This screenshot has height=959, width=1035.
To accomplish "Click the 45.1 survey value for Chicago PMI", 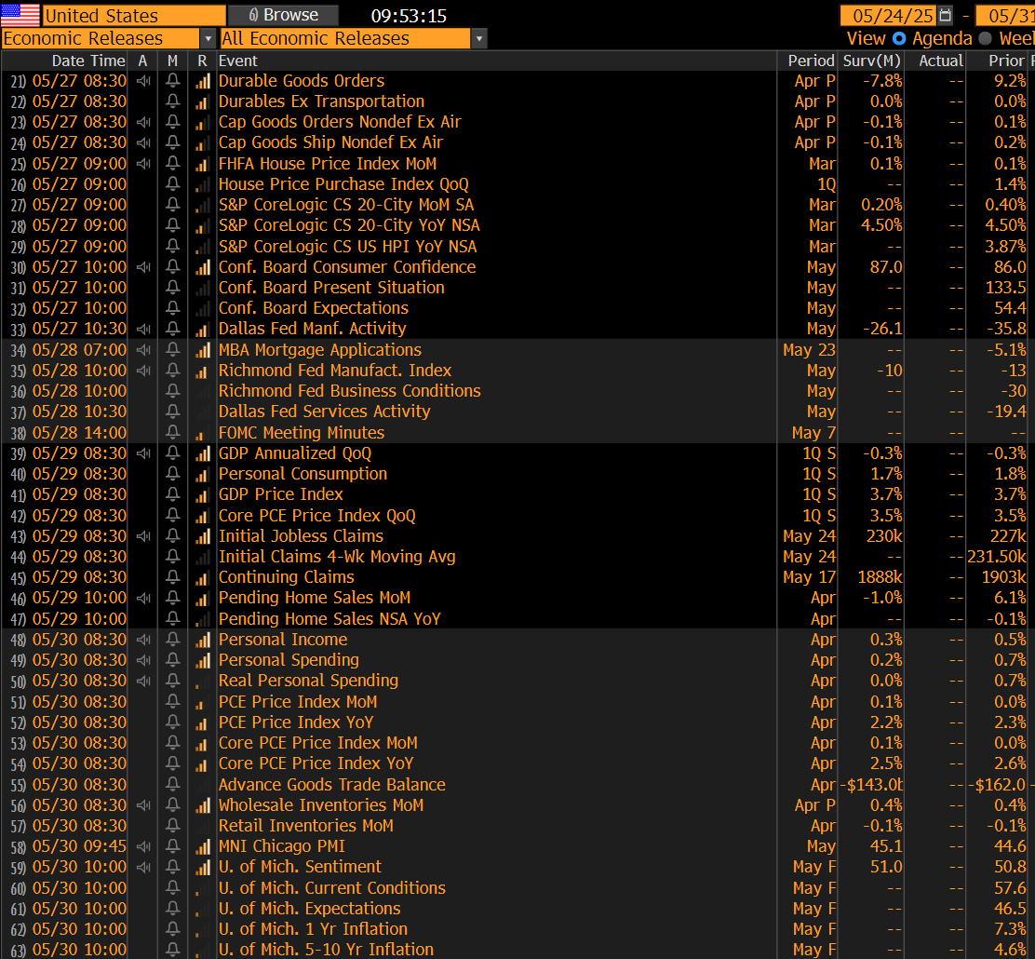I will pyautogui.click(x=886, y=846).
